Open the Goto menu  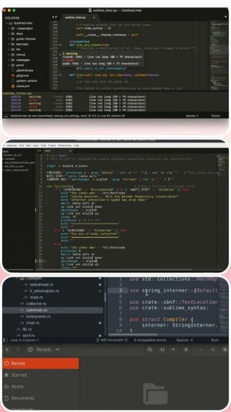(x=36, y=145)
